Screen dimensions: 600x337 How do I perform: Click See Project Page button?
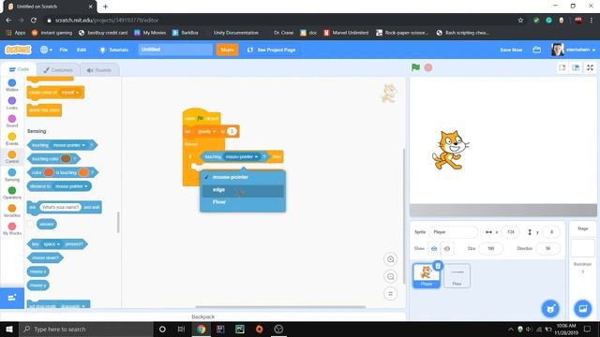[x=271, y=50]
